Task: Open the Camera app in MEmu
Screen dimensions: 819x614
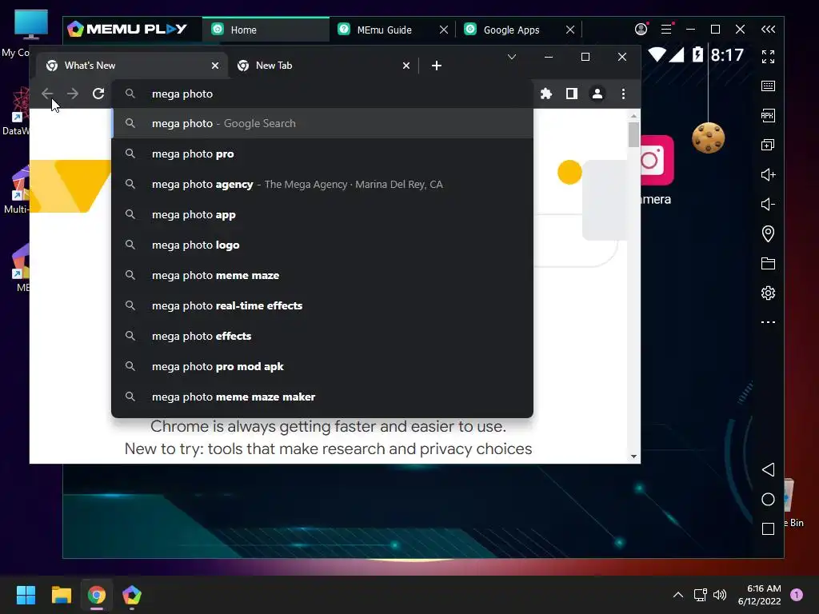Action: point(657,169)
